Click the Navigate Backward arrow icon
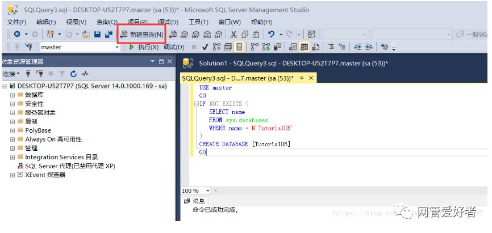Viewport: 492px width, 233px height. [x=17, y=35]
